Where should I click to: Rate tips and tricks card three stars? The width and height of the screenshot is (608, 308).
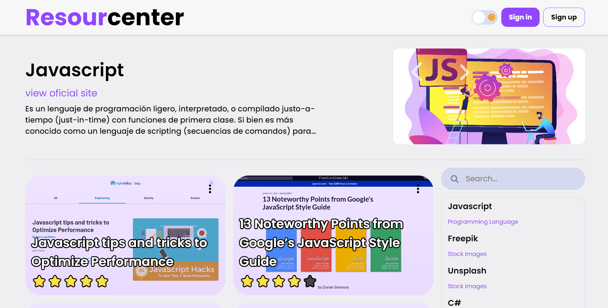pyautogui.click(x=71, y=281)
